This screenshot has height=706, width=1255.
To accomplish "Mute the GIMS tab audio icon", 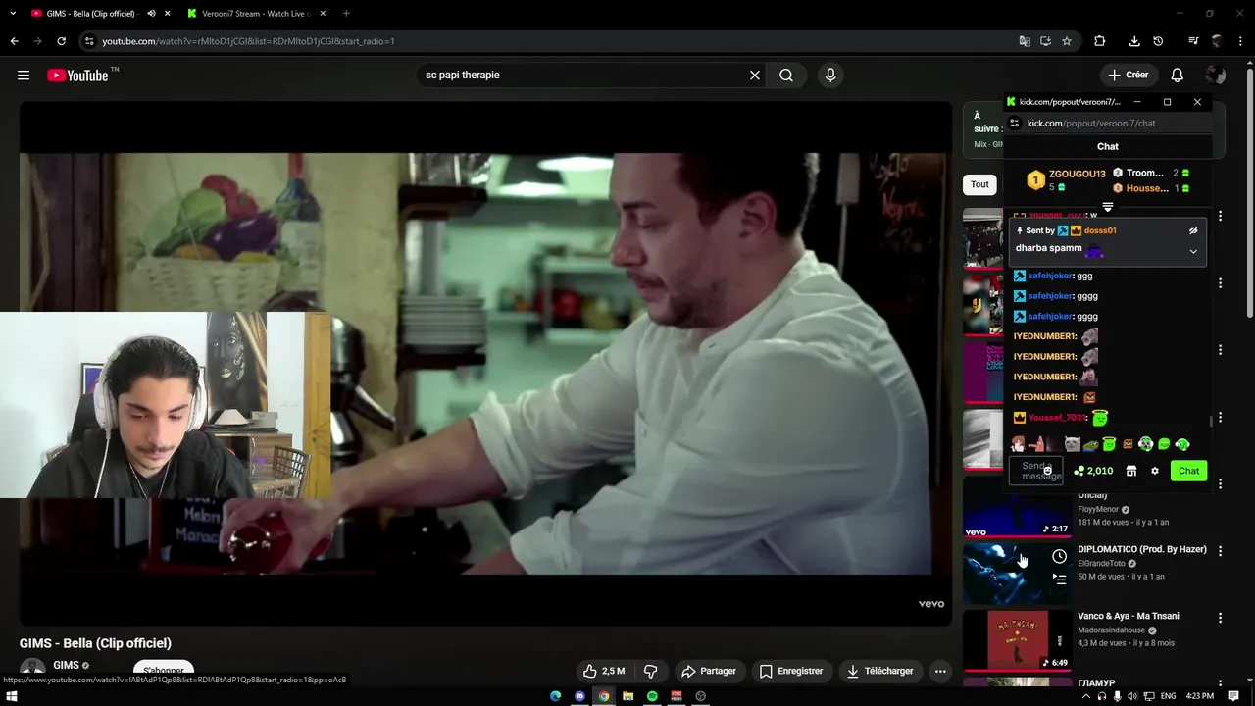I will (151, 14).
